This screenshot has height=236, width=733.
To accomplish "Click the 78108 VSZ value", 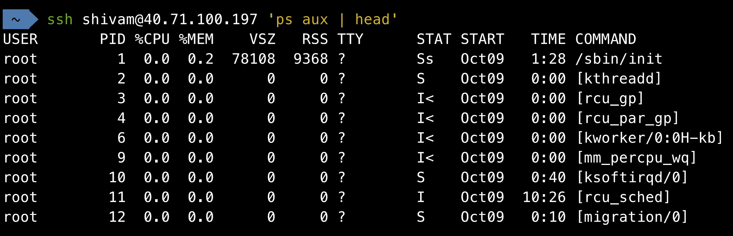I will pyautogui.click(x=254, y=59).
